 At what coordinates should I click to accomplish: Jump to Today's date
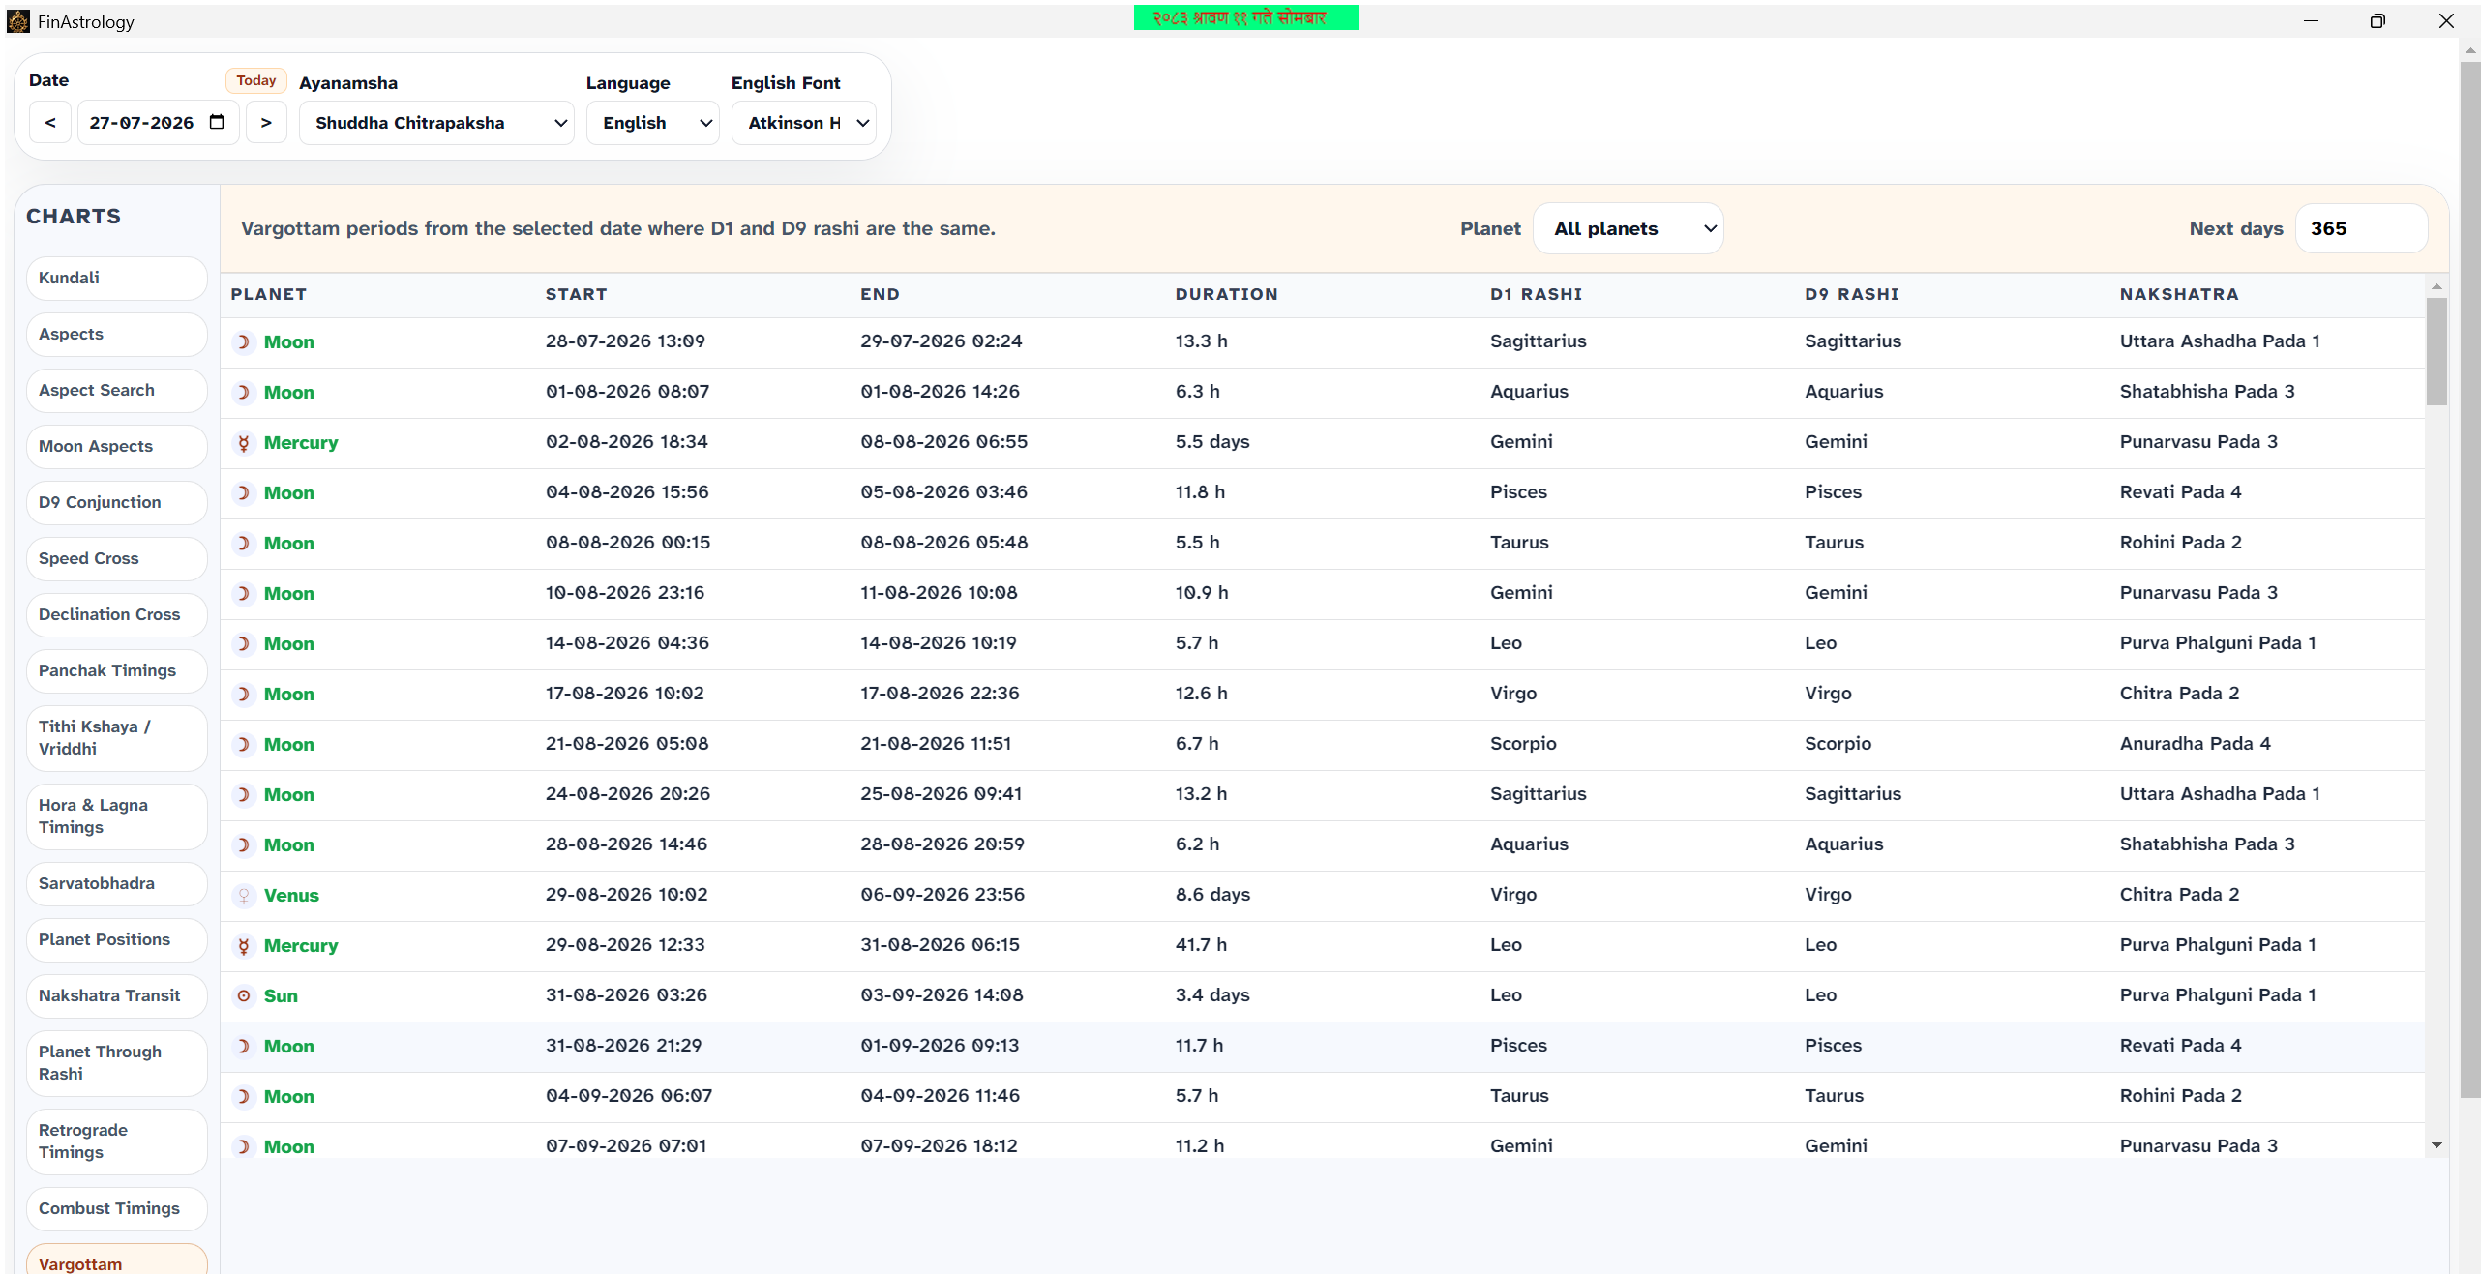coord(256,81)
